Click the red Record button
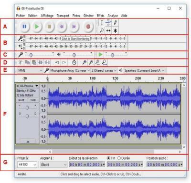 click(x=88, y=27)
